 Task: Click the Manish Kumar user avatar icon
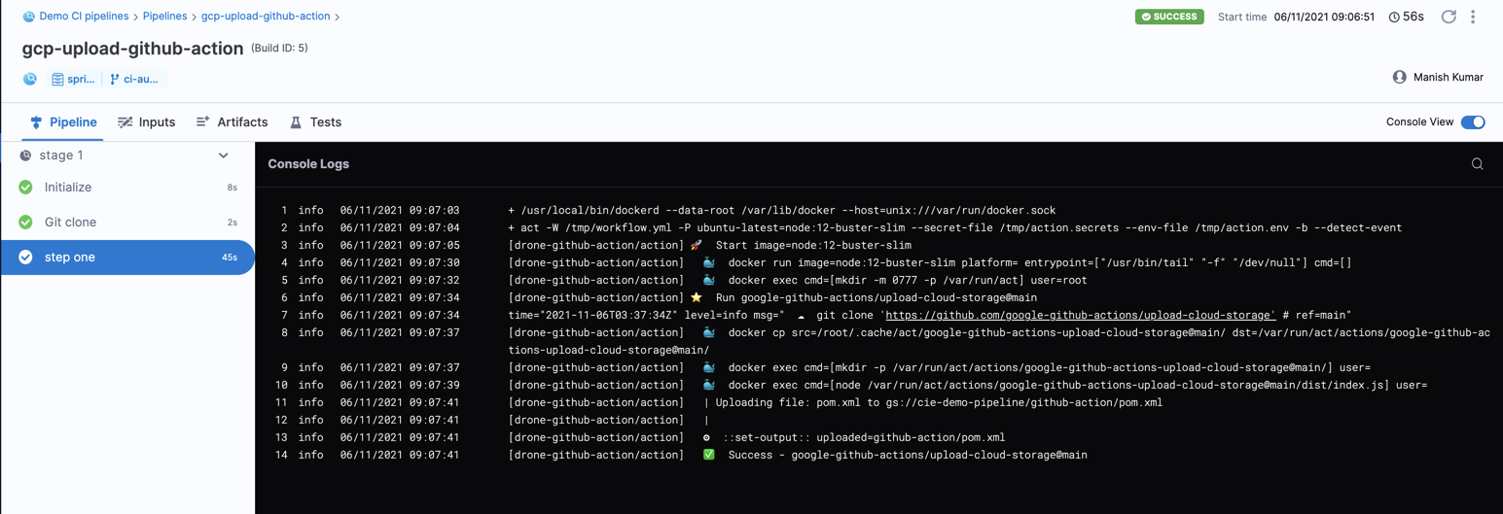1399,78
